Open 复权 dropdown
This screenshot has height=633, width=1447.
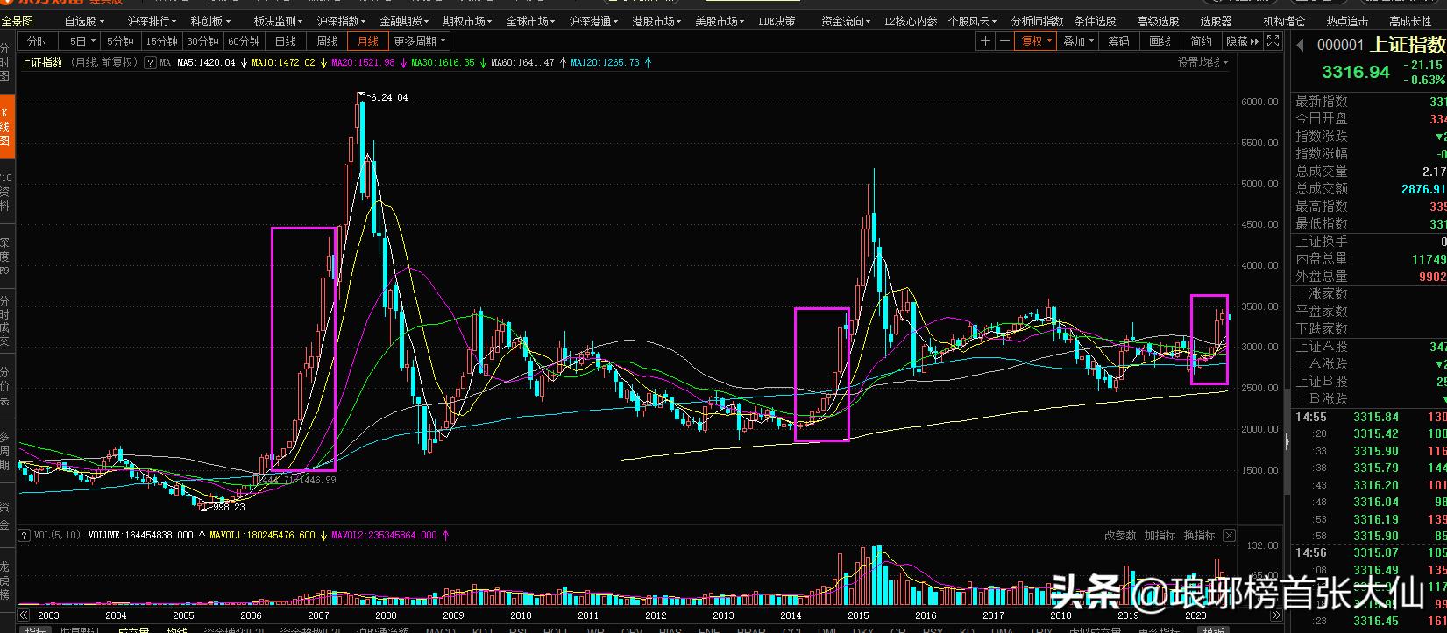(x=1036, y=41)
